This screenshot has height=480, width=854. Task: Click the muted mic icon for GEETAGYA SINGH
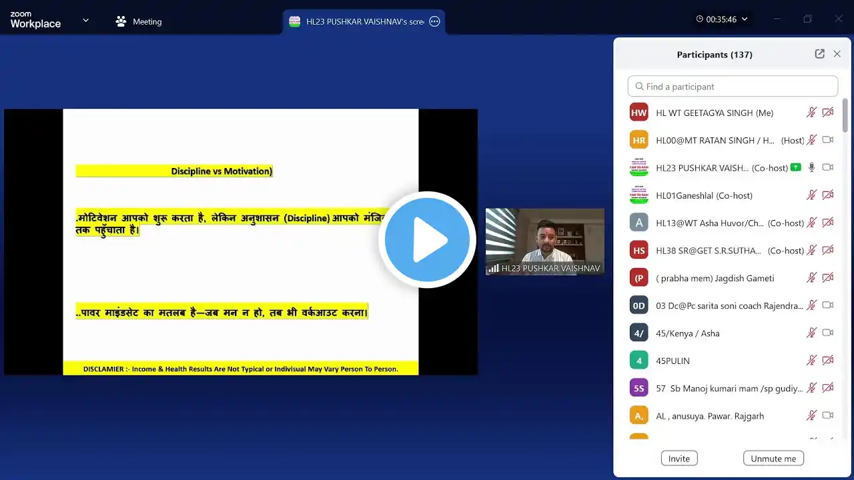tap(811, 113)
